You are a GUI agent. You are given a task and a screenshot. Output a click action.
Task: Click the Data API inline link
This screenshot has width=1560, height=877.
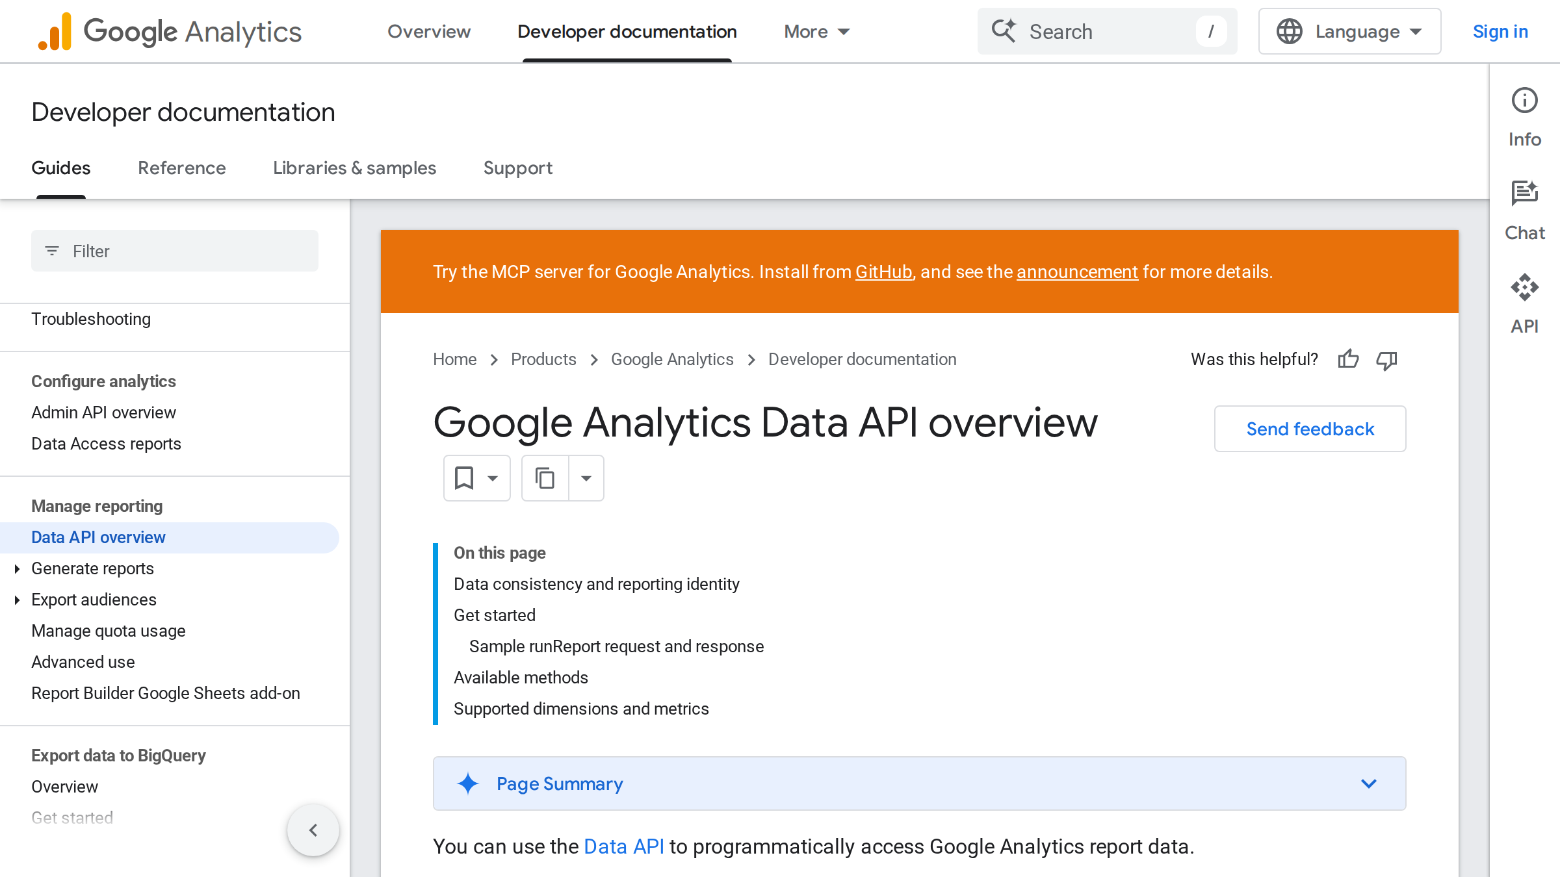624,846
